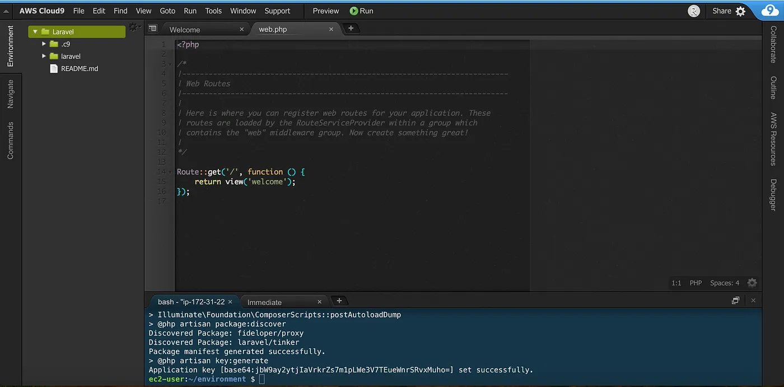This screenshot has width=784, height=387.
Task: Open the Navigate side panel
Action: [10, 94]
